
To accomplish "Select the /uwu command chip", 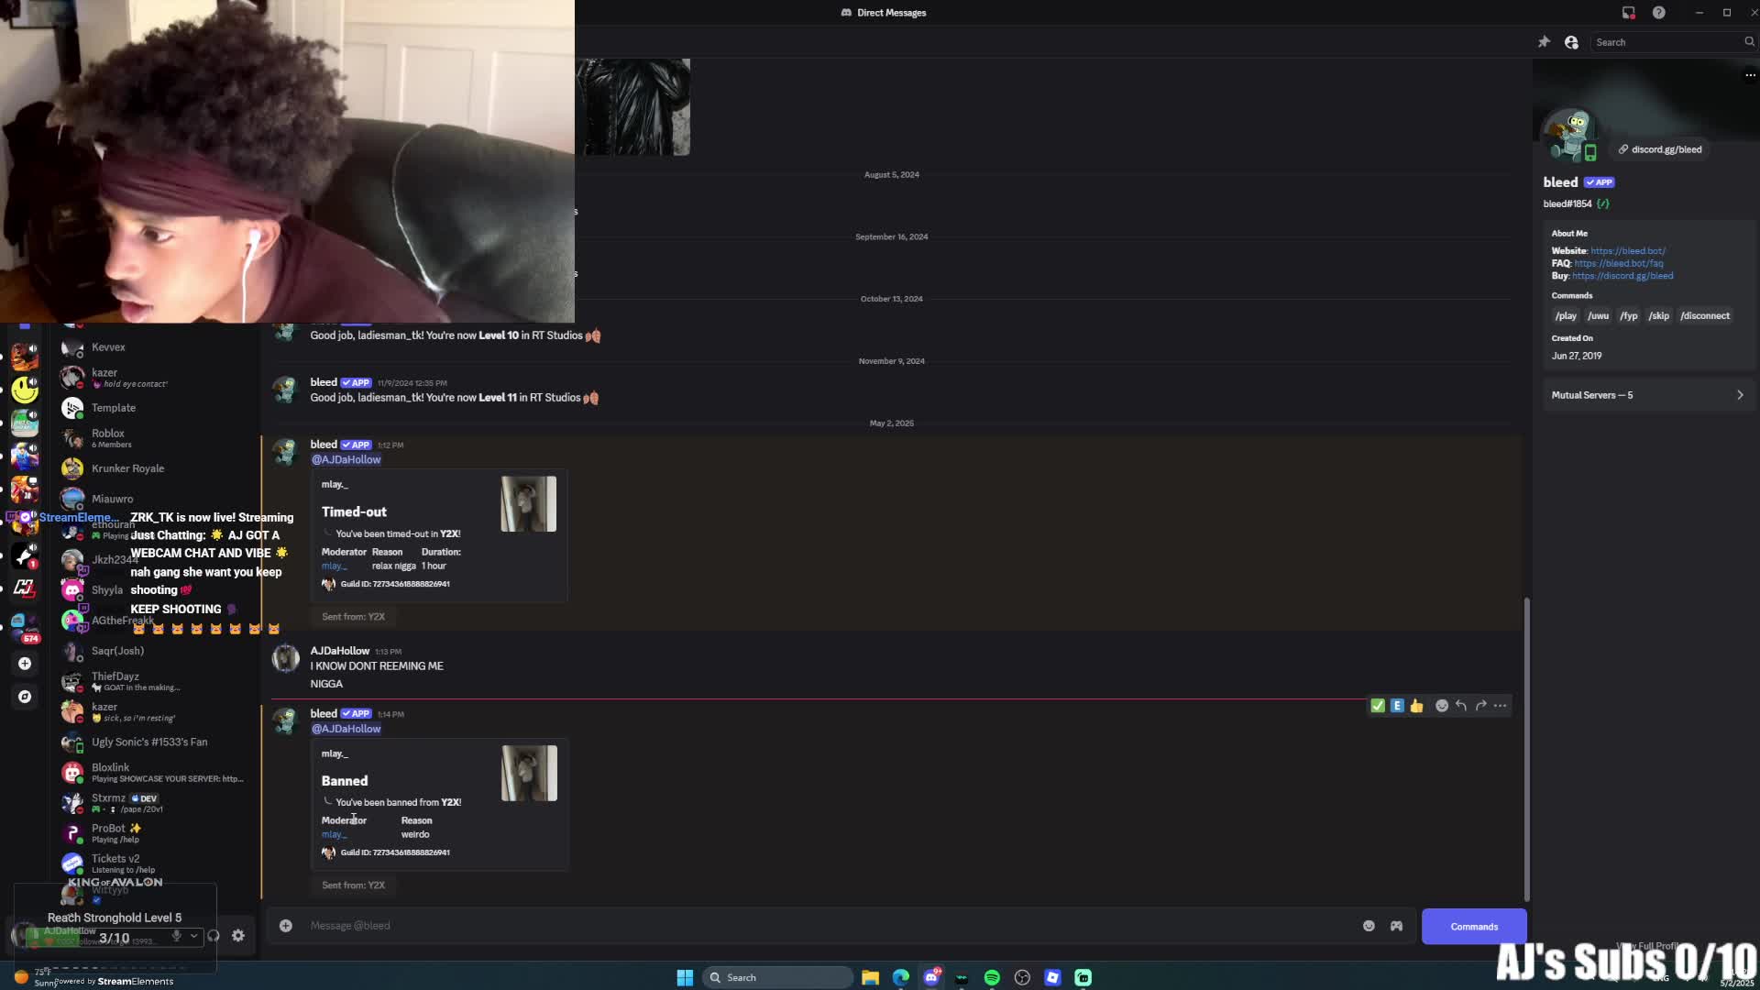I will (1598, 316).
